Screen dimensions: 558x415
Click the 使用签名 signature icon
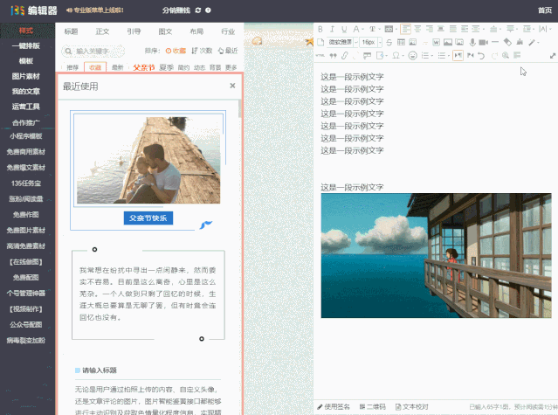[x=320, y=406]
